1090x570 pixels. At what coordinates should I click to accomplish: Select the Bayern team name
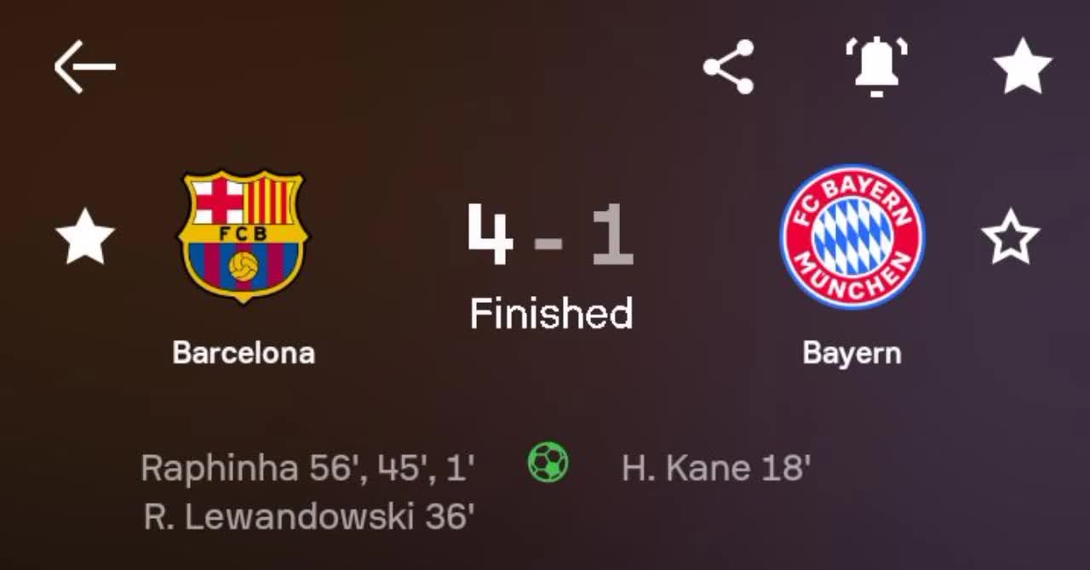click(852, 352)
